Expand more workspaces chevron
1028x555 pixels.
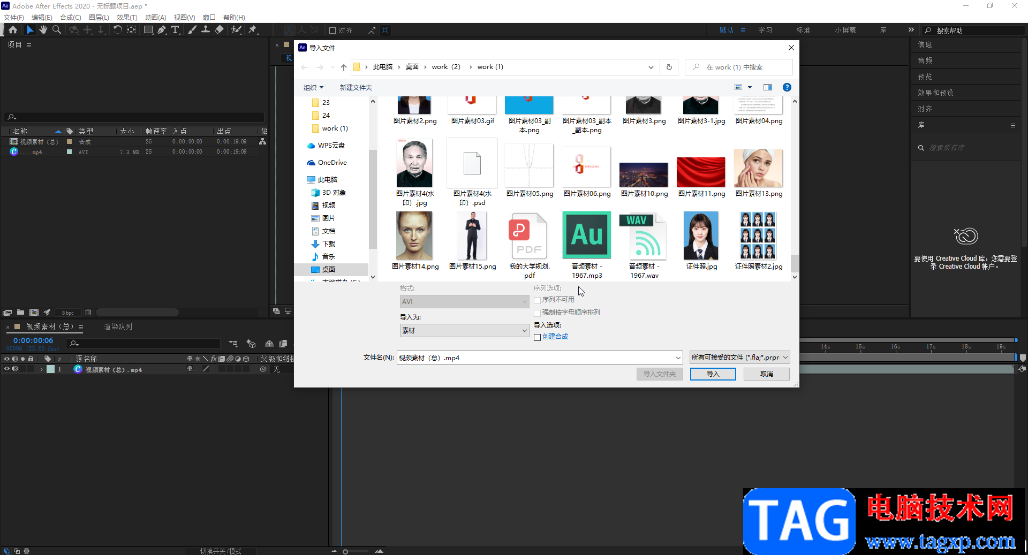click(x=911, y=30)
